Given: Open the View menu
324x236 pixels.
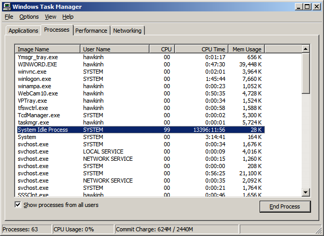Looking at the screenshot, I should (50, 17).
